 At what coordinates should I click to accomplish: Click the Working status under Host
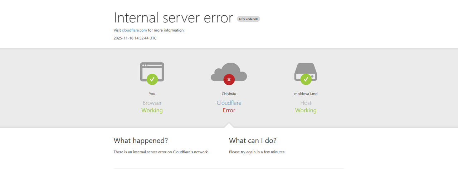click(x=306, y=110)
